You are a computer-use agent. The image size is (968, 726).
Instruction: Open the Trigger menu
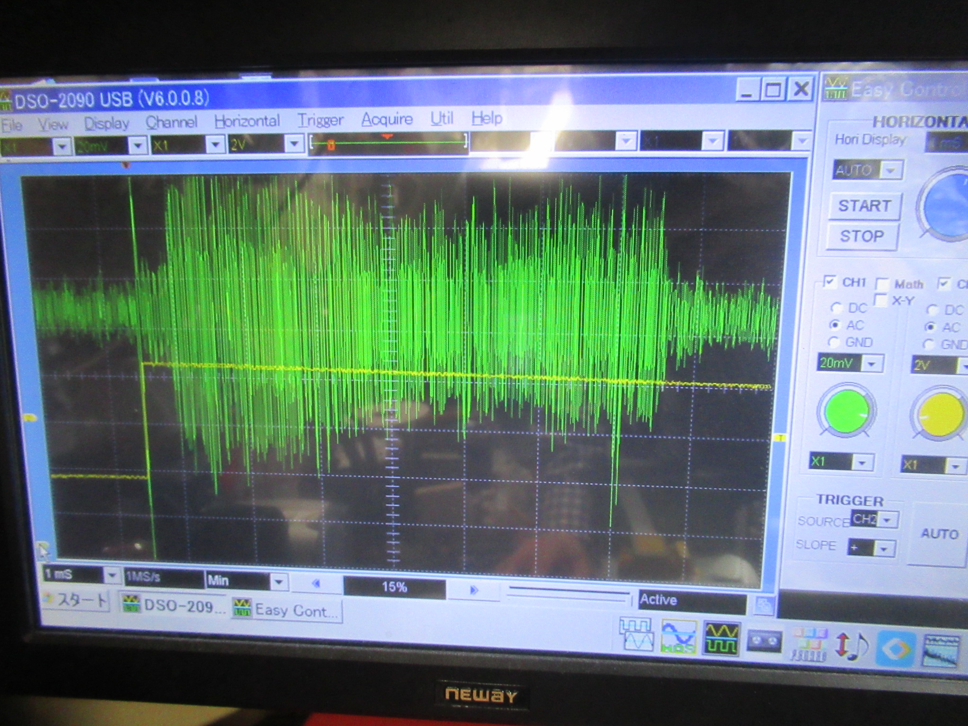coord(320,120)
